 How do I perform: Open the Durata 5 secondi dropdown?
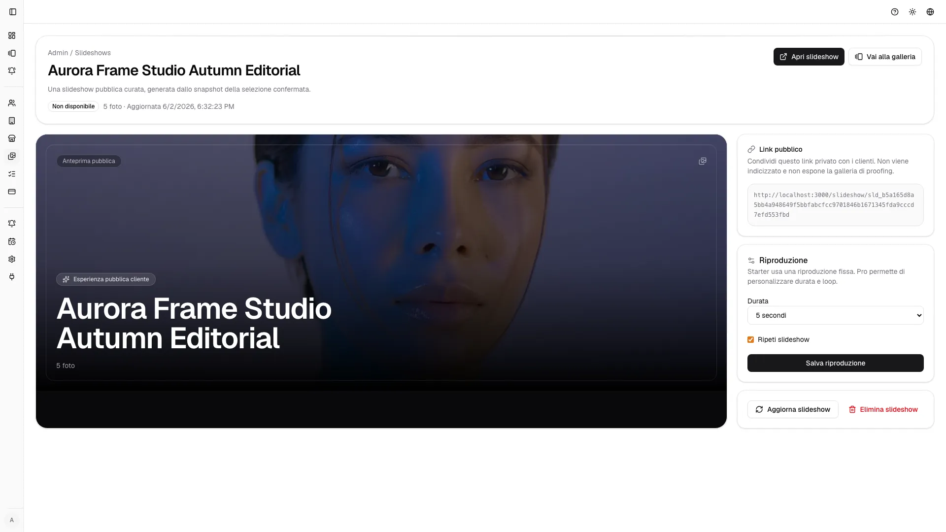point(835,315)
